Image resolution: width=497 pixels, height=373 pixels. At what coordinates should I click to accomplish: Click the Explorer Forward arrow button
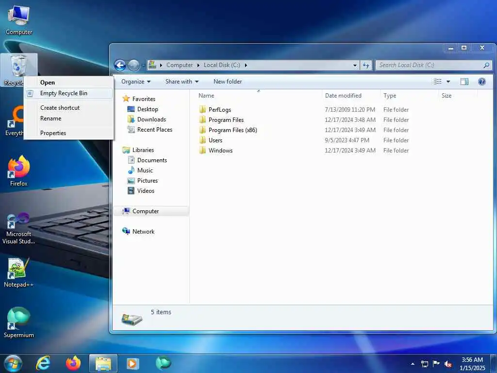(133, 66)
